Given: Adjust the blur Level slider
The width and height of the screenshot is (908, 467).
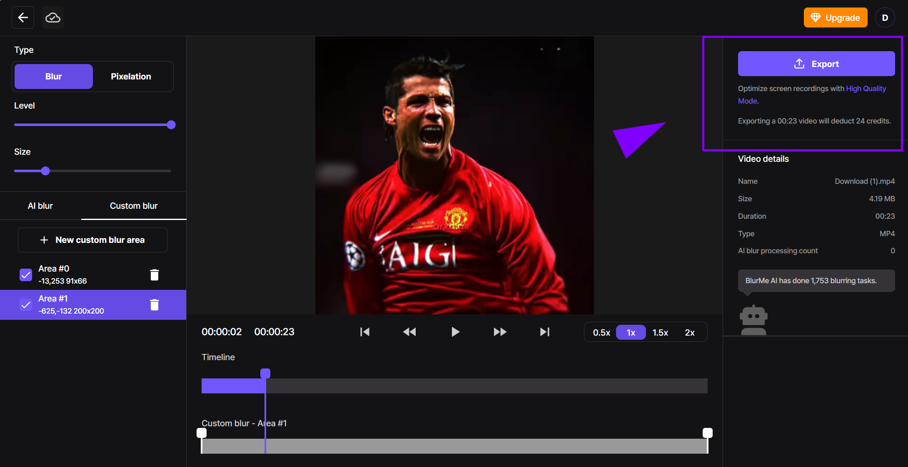Looking at the screenshot, I should tap(171, 124).
